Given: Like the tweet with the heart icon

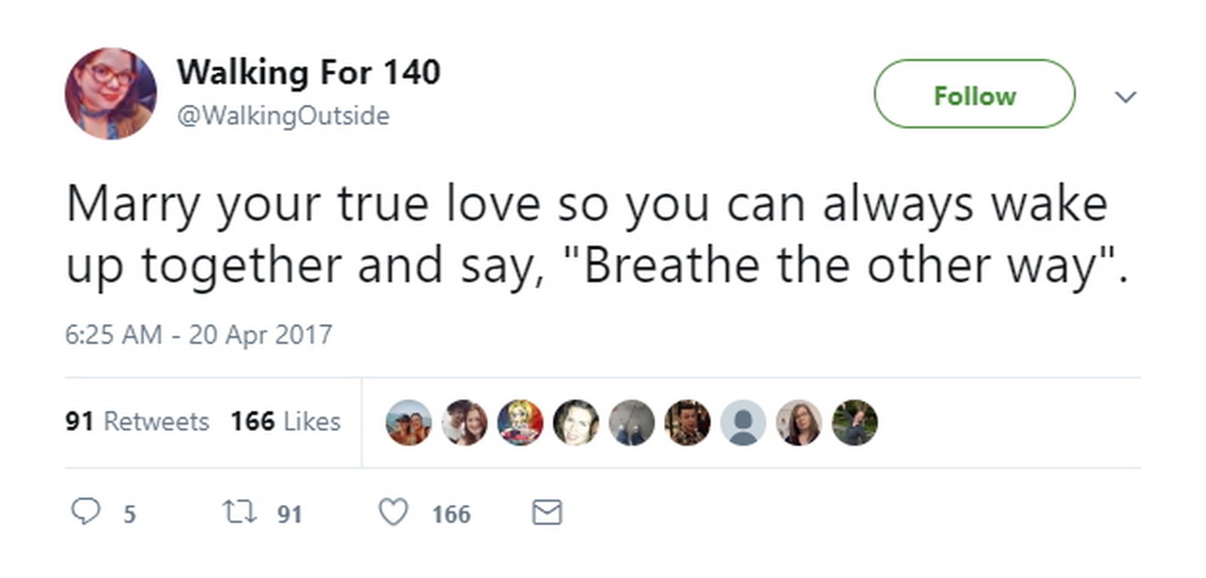Looking at the screenshot, I should coord(393,512).
